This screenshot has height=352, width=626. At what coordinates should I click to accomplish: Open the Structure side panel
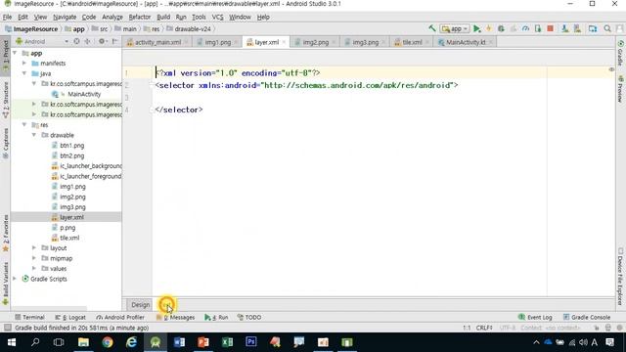(x=5, y=100)
